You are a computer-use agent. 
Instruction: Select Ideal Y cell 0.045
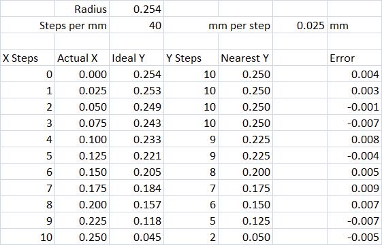137,236
